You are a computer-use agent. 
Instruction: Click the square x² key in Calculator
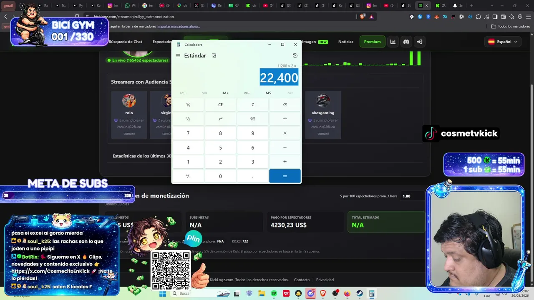click(220, 119)
